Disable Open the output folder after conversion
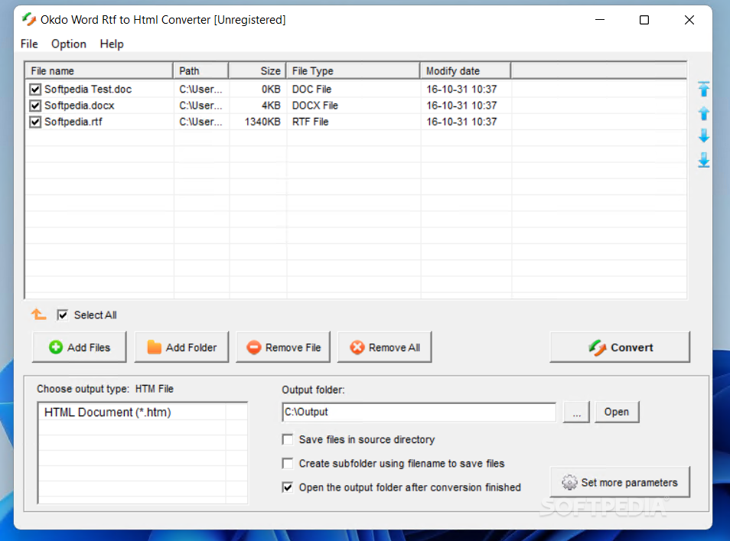The width and height of the screenshot is (730, 541). pos(288,487)
